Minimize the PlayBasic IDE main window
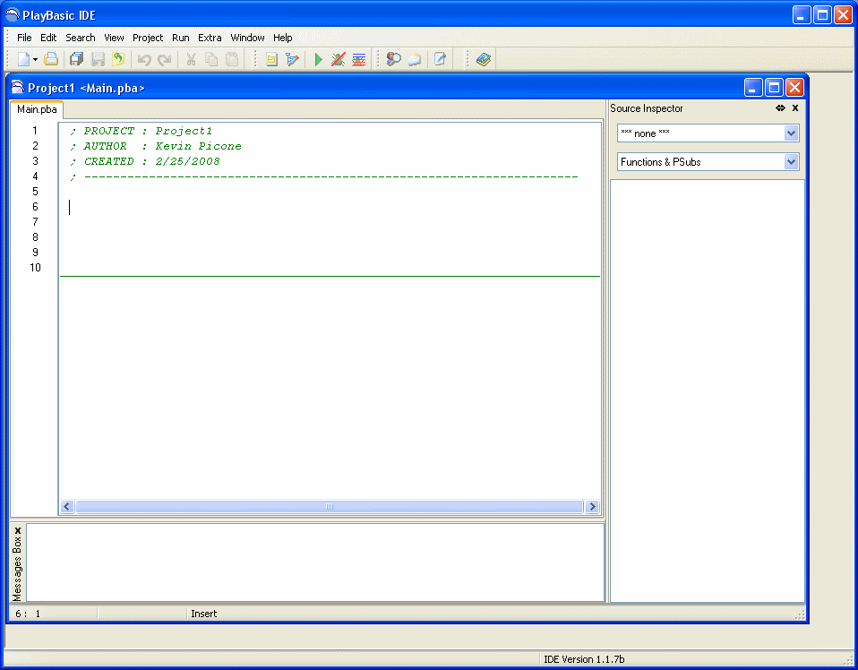 [x=801, y=14]
